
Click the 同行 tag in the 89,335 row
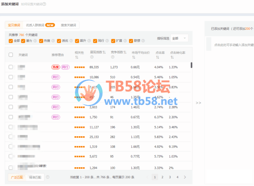pos(65,67)
